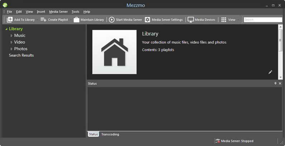Collapse the Library tree node
The height and width of the screenshot is (146, 285).
tap(6, 29)
